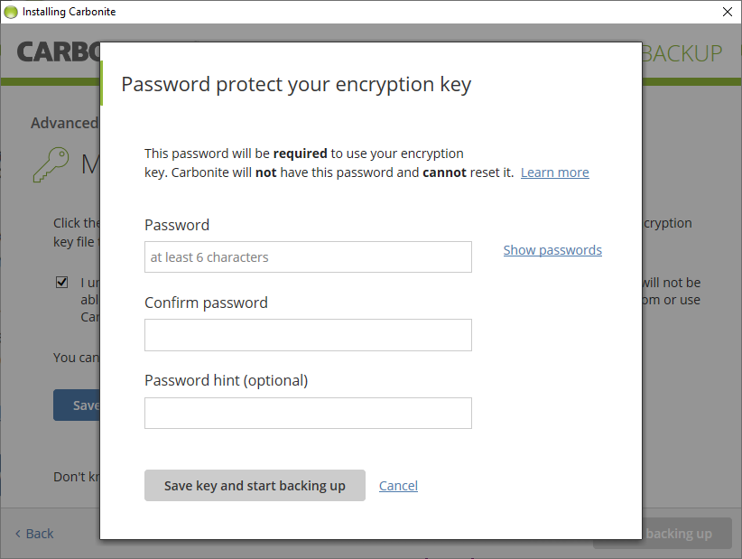742x559 pixels.
Task: Close the Installing Carbonite window
Action: [x=728, y=12]
